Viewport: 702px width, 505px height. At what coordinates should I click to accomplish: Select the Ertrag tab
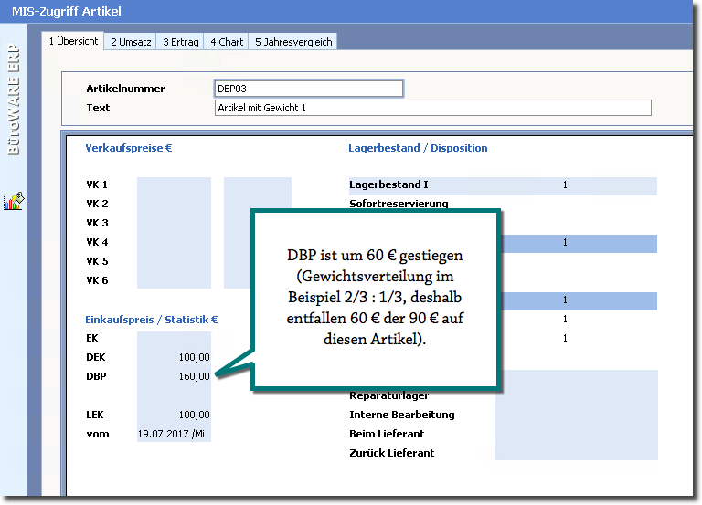coord(182,42)
